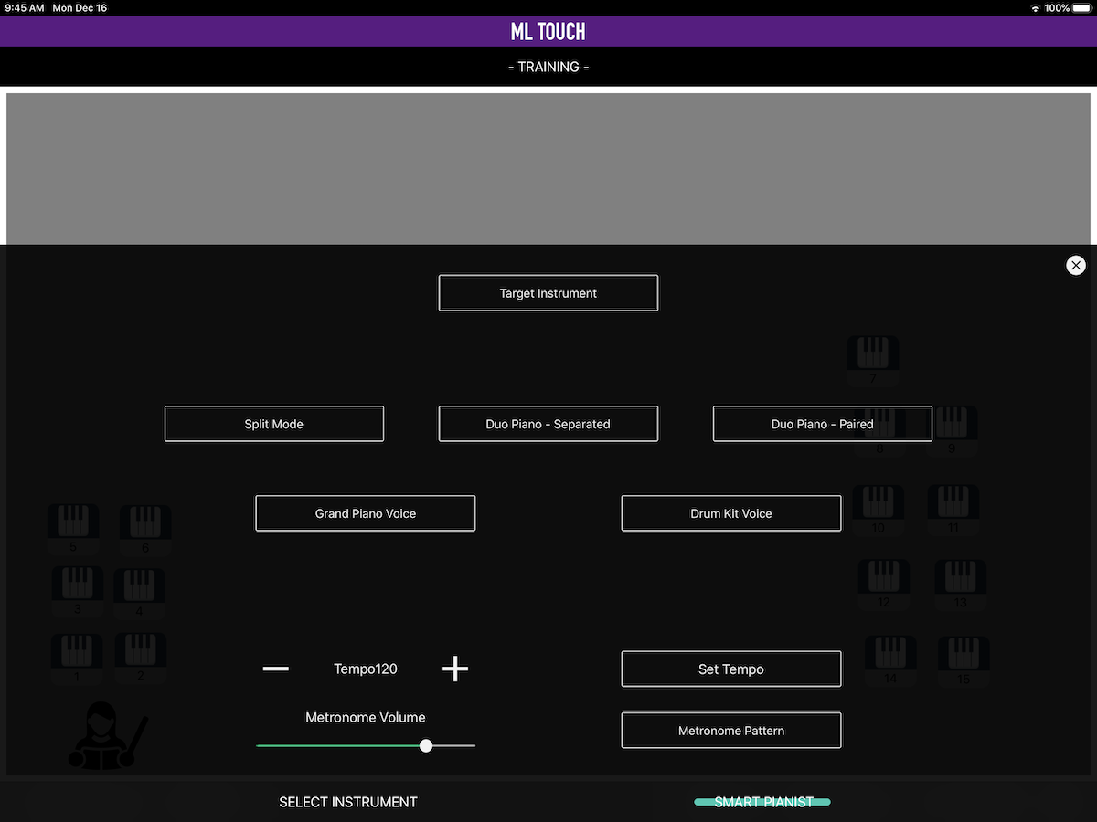Switch to the SMART PIANIST tab
Screen dimensions: 1097x822
pos(763,802)
